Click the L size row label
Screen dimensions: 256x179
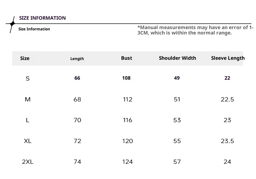pos(28,120)
